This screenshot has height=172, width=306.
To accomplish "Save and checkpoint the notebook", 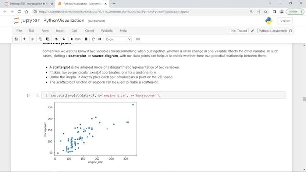I will (16, 39).
